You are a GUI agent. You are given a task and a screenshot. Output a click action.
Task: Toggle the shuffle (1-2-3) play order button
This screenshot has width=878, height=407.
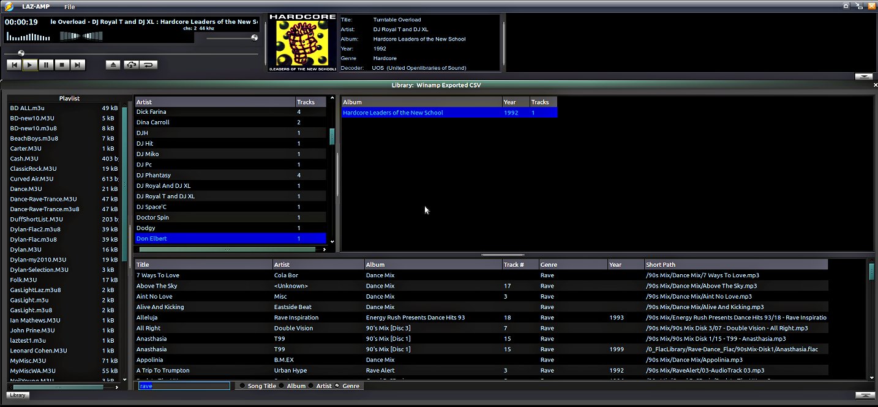(131, 64)
